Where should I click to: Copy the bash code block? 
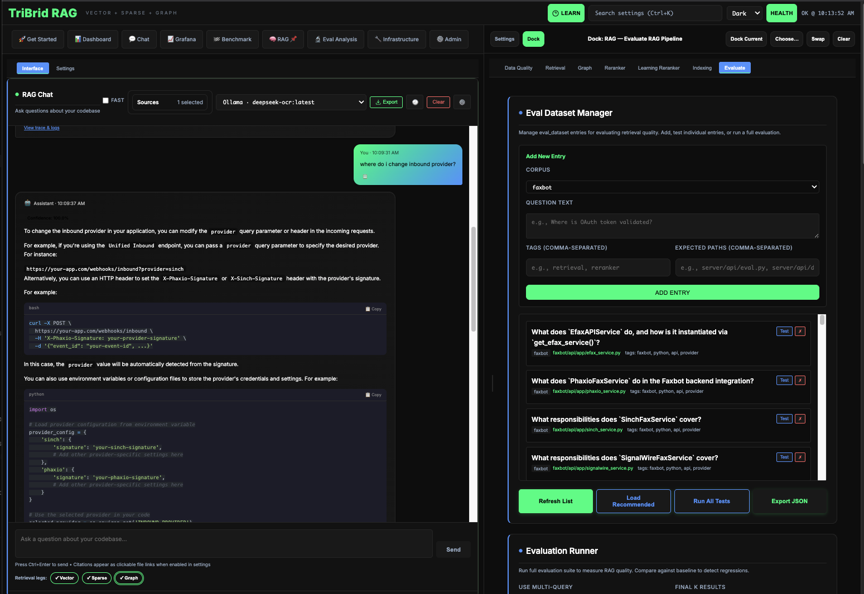point(374,309)
